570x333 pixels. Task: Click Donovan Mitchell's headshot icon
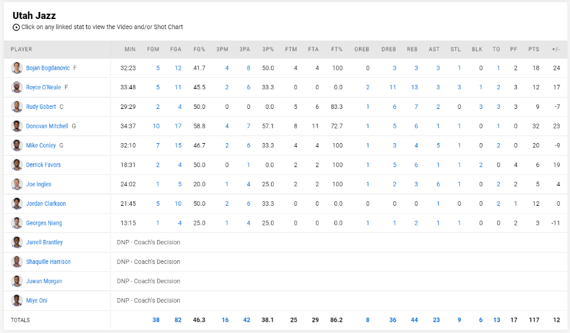click(16, 126)
